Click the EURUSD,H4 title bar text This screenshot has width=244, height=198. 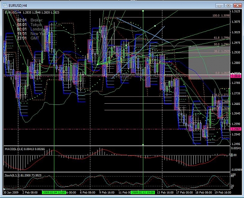click(x=18, y=6)
